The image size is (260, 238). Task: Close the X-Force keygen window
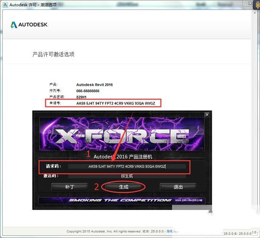point(207,115)
